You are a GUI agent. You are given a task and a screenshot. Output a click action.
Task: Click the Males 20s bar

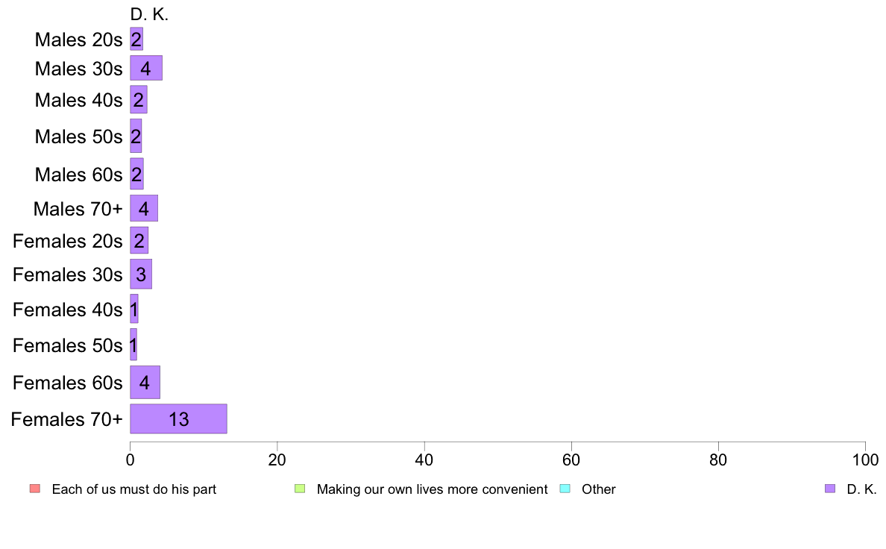pyautogui.click(x=136, y=39)
